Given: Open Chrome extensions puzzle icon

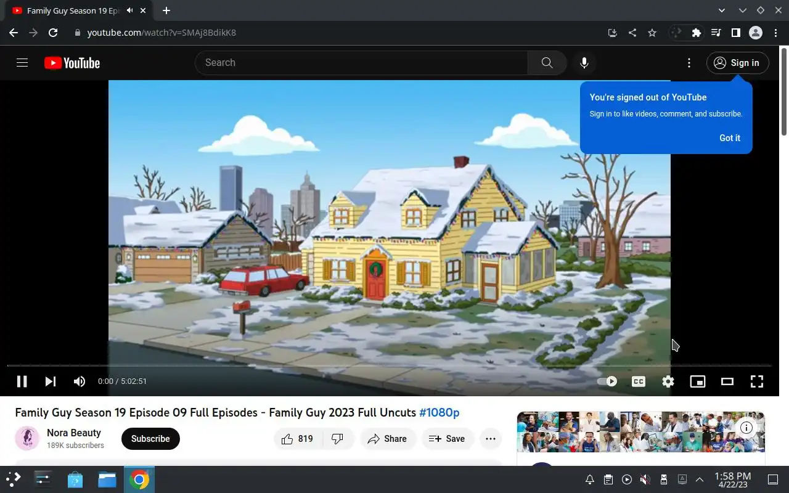Looking at the screenshot, I should (x=697, y=33).
